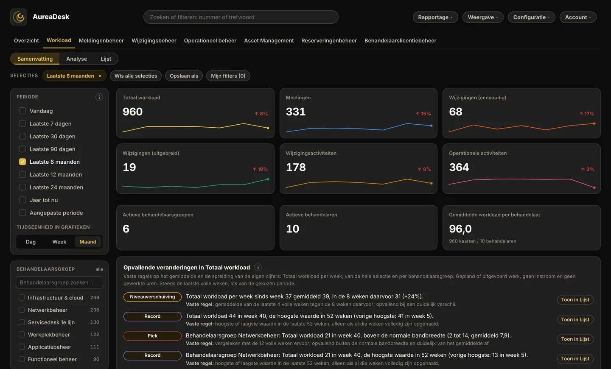The height and width of the screenshot is (369, 611).
Task: Focus the Behandelaarsgroep zoeken field
Action: [59, 282]
